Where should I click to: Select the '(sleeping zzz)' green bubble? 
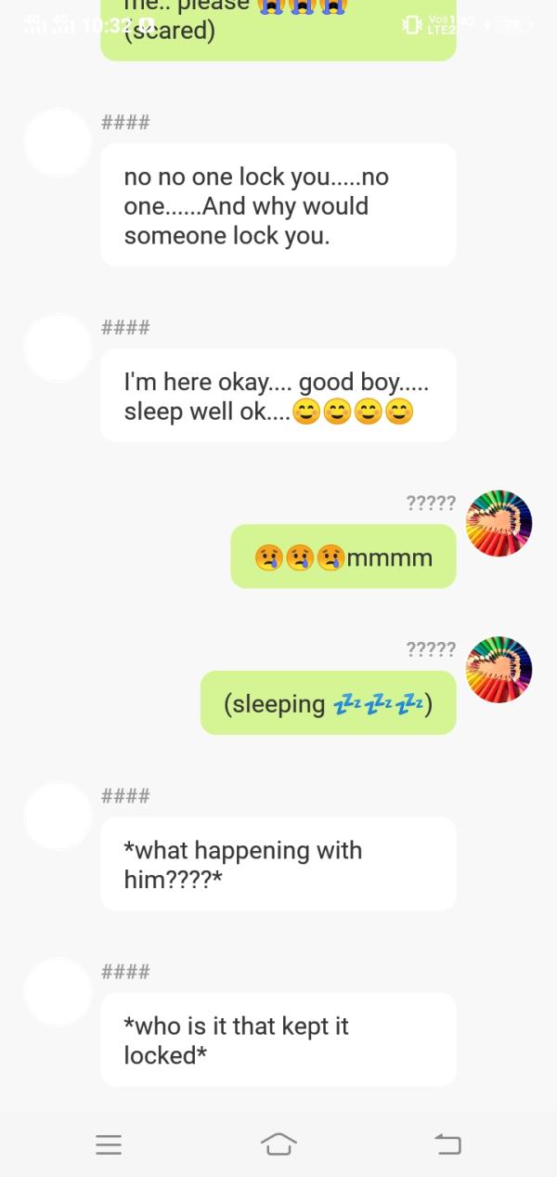coord(329,703)
